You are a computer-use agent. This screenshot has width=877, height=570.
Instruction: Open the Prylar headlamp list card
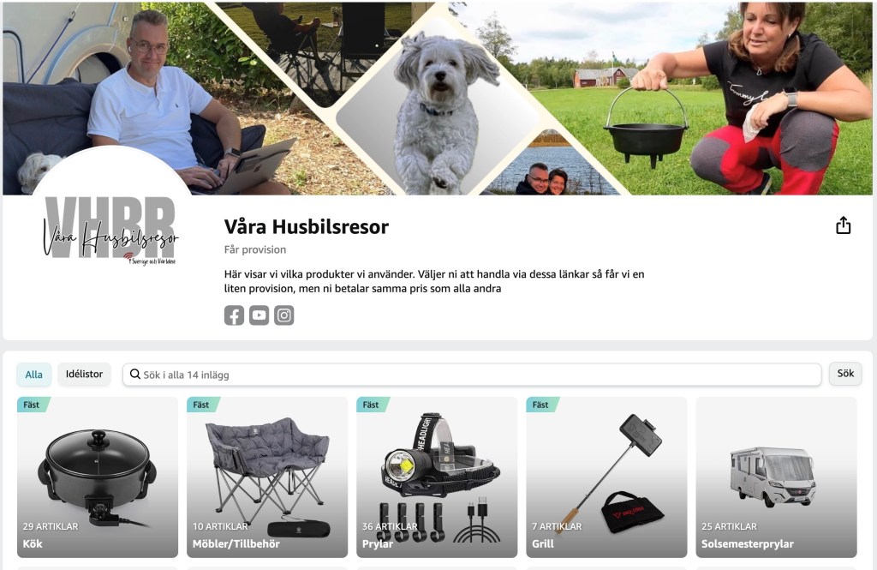pos(437,477)
